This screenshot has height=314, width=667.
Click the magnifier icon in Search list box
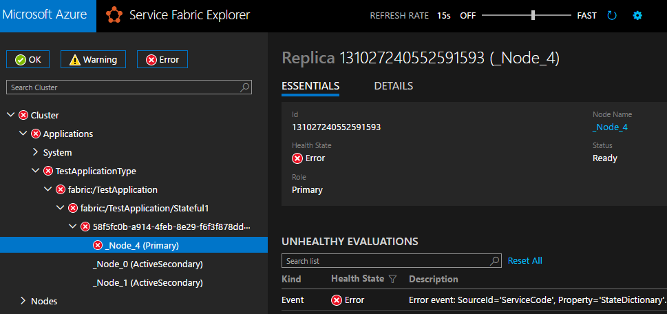click(x=494, y=261)
